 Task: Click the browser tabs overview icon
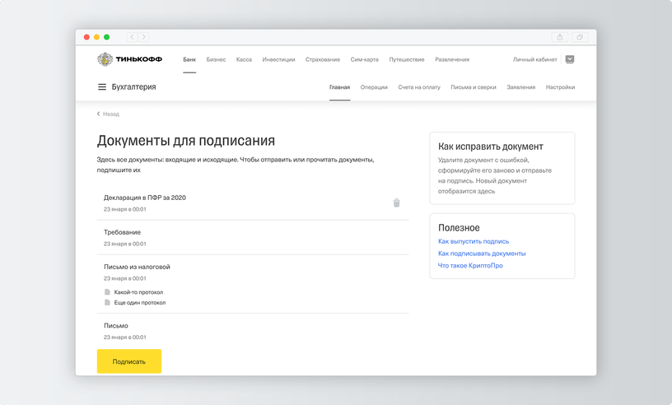tap(580, 37)
